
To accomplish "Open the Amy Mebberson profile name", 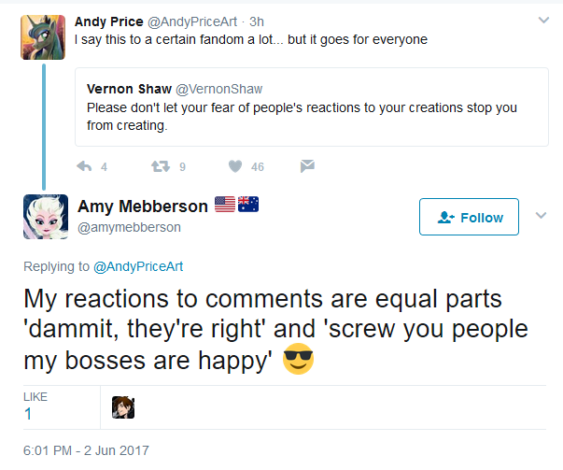I will click(x=143, y=206).
